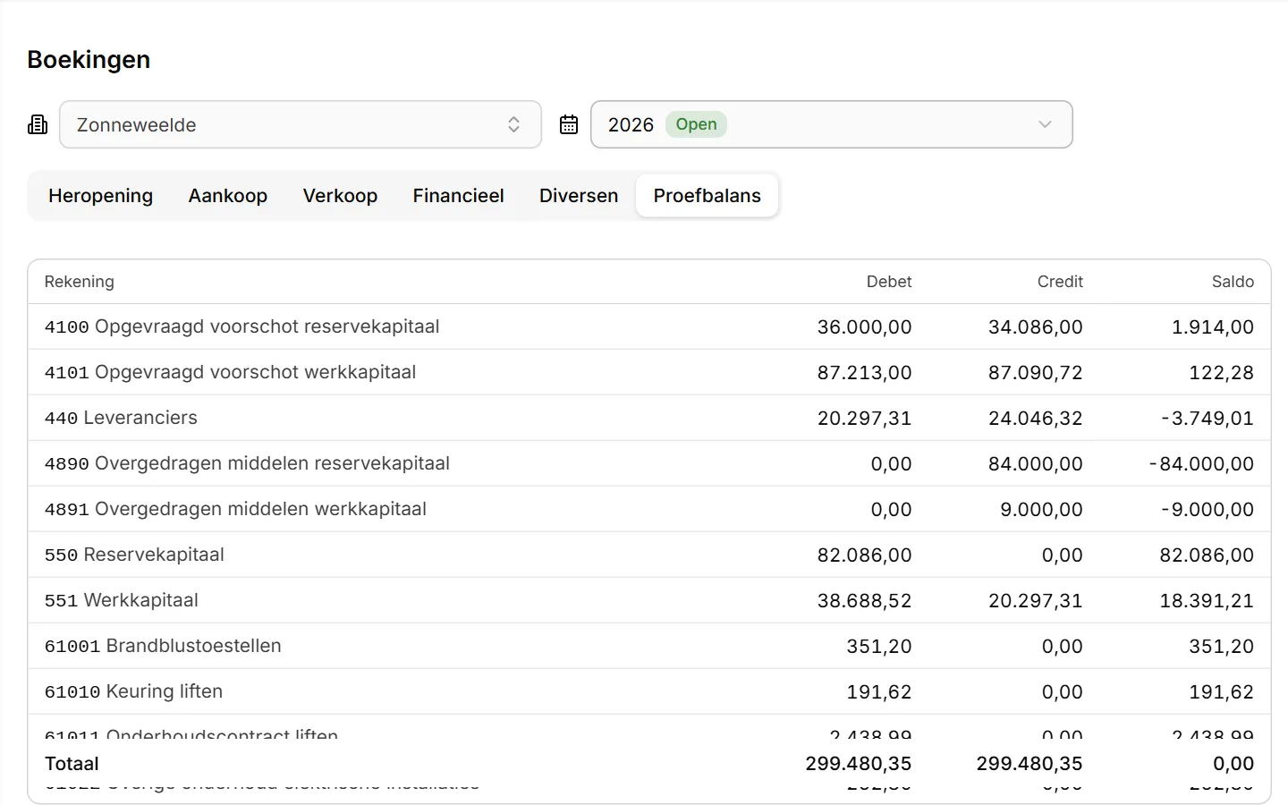
Task: Select row 4891 Overgedragen middelen werkkapitaal
Action: click(649, 509)
